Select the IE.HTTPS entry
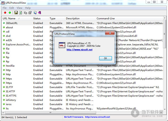Screen dimensions: 168x121 click(11, 96)
